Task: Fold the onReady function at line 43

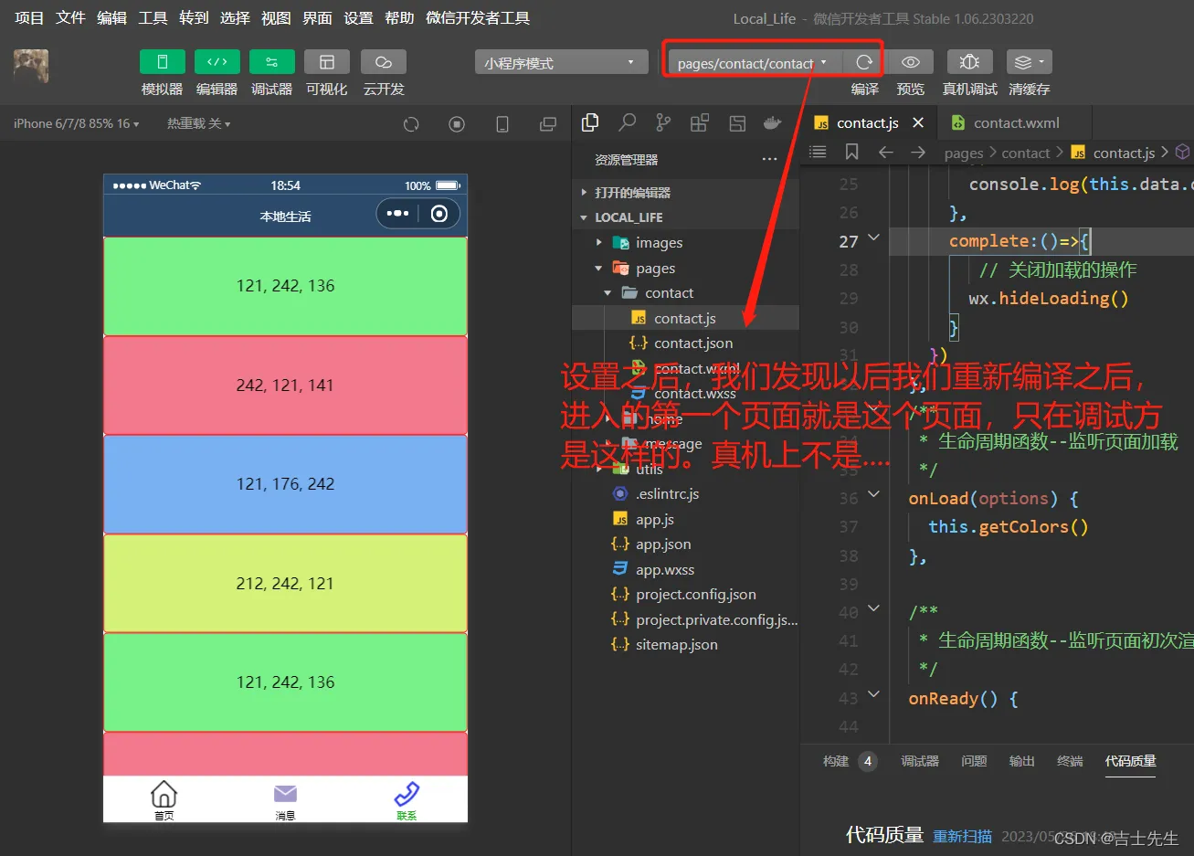Action: click(x=873, y=695)
